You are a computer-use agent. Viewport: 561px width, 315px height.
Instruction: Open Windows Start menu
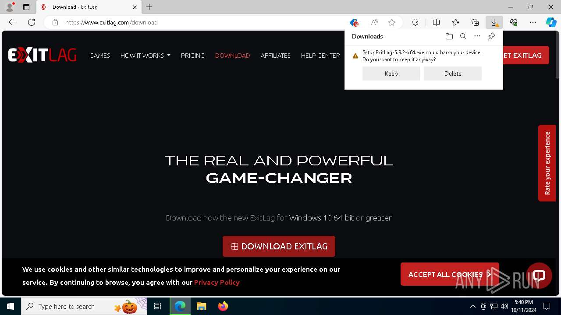[x=11, y=306]
